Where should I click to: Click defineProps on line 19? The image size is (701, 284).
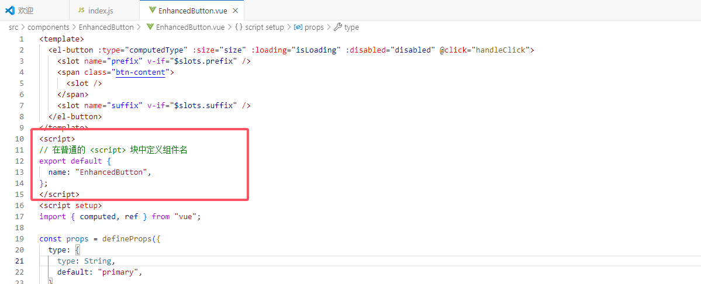(x=127, y=239)
